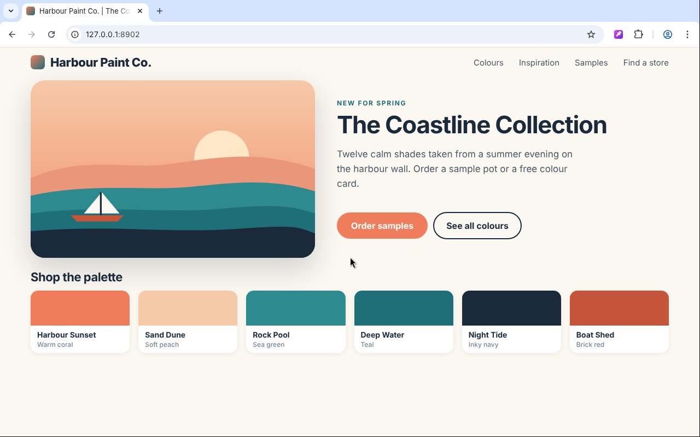Viewport: 700px width, 437px height.
Task: Select the Boat Shed brick red swatch
Action: pos(619,308)
